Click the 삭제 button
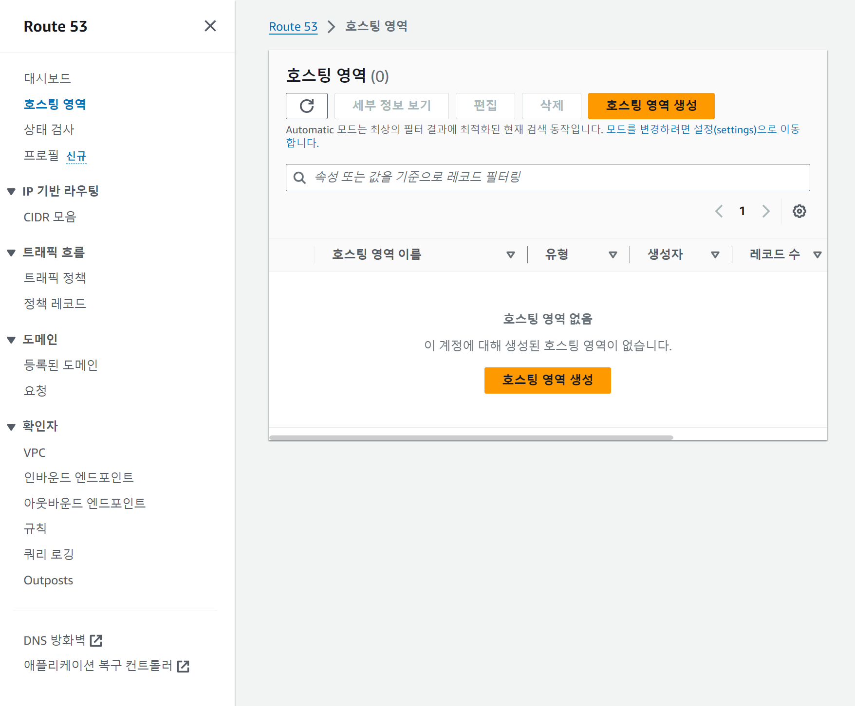This screenshot has height=706, width=855. 552,106
